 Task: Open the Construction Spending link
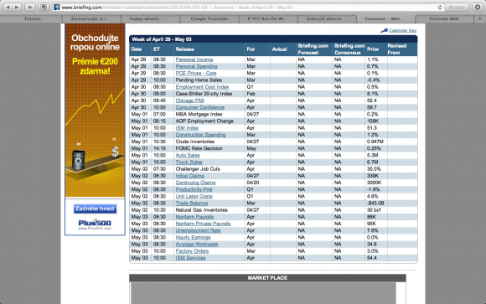pyautogui.click(x=200, y=135)
